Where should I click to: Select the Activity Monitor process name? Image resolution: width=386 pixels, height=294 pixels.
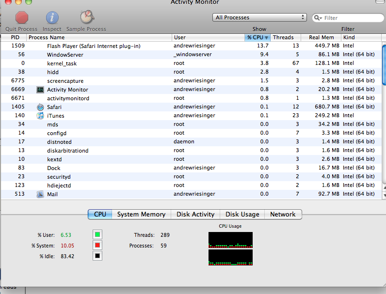[67, 90]
